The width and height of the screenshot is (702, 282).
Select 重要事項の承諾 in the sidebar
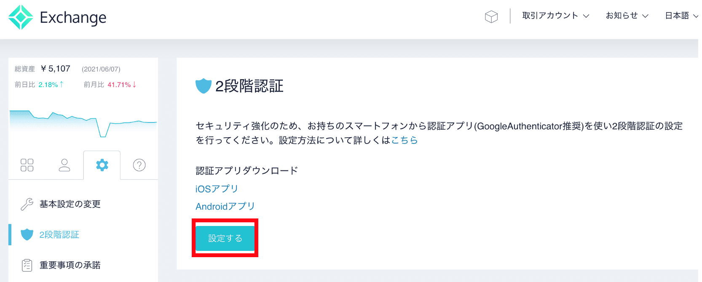coord(70,265)
